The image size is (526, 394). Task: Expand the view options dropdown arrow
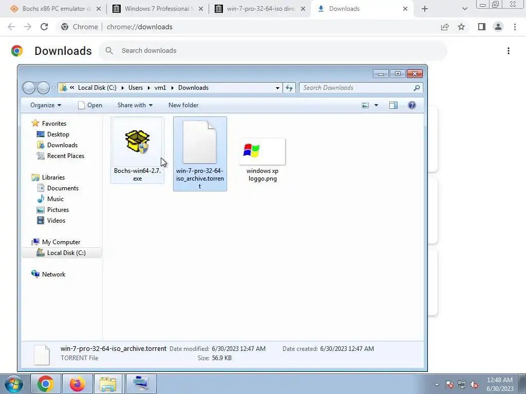(376, 105)
